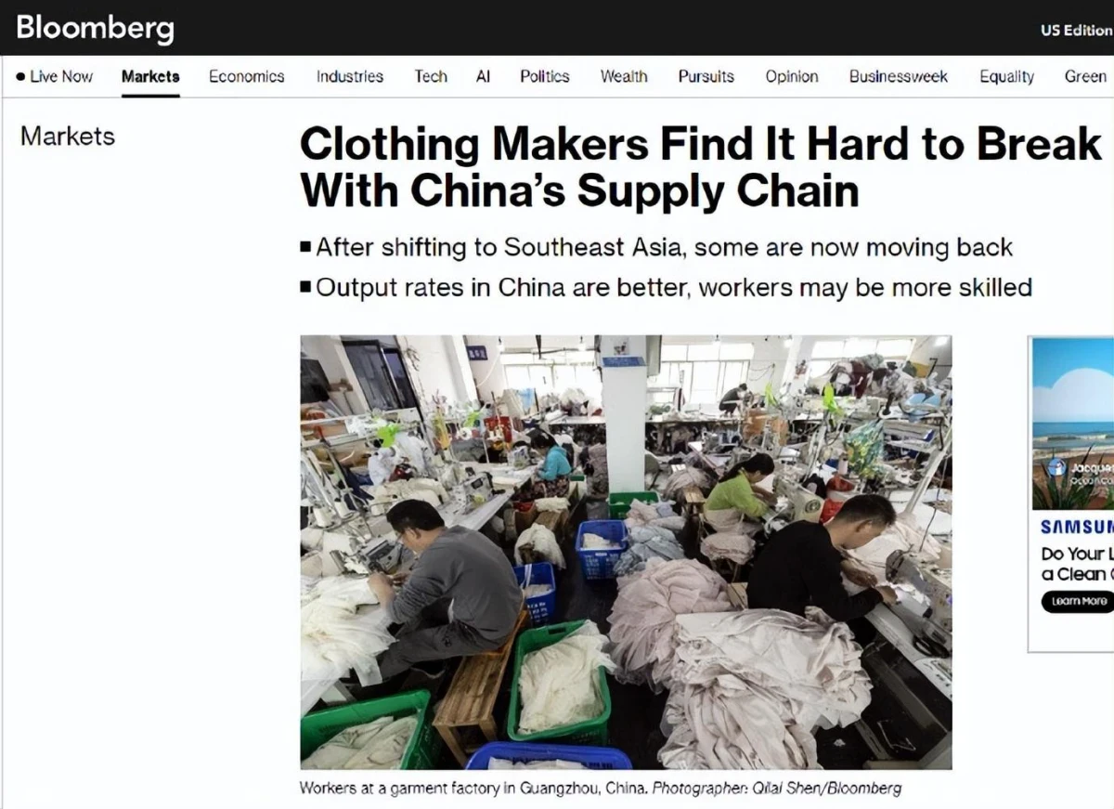Open the AI section

point(483,77)
